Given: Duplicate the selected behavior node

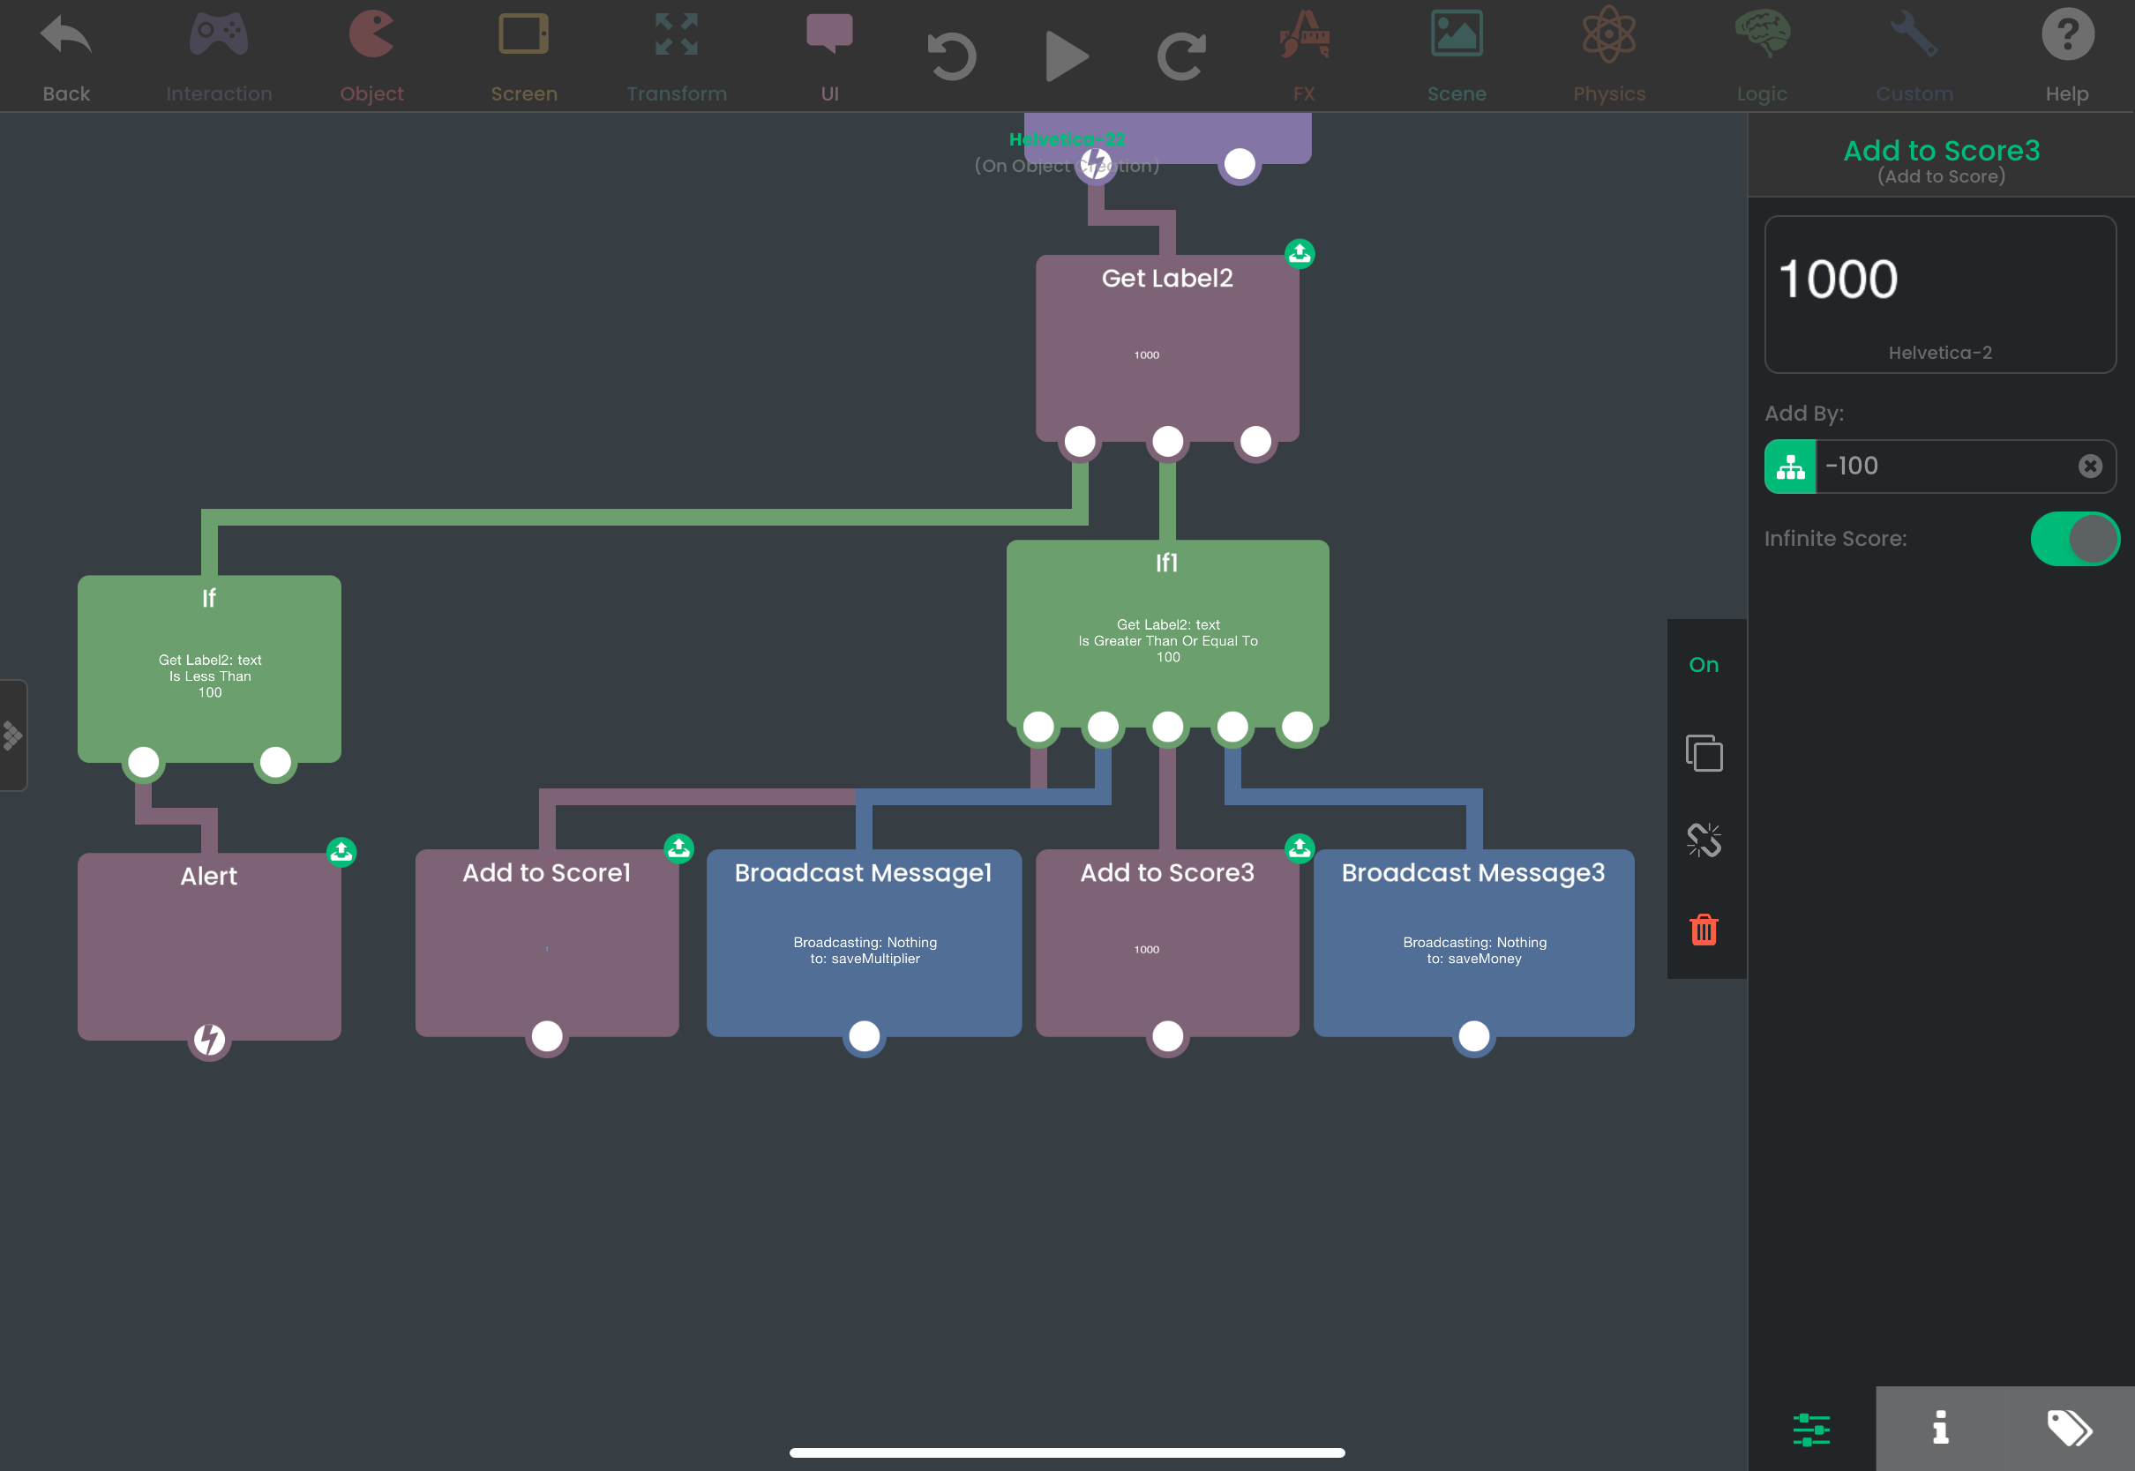Looking at the screenshot, I should pos(1704,753).
